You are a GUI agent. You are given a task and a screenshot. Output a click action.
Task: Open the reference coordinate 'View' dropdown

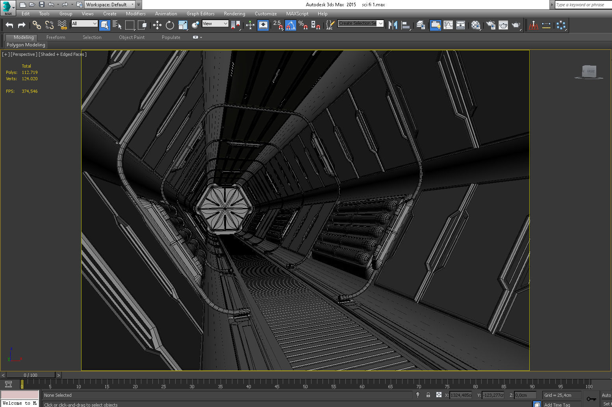click(215, 24)
